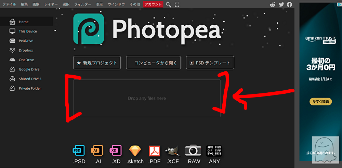The width and height of the screenshot is (342, 168).
Task: Click the Drop any files here area
Action: (x=147, y=98)
